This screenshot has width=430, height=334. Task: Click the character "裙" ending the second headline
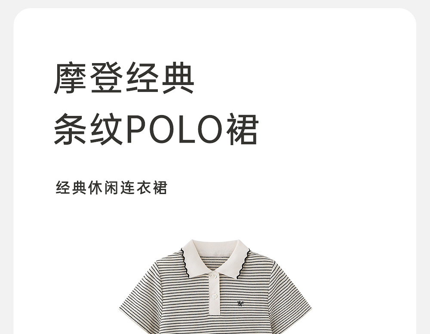243,129
